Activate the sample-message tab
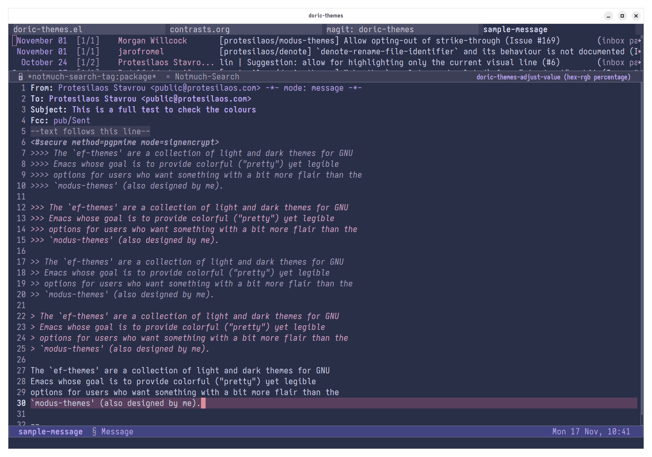The width and height of the screenshot is (652, 457). [515, 30]
